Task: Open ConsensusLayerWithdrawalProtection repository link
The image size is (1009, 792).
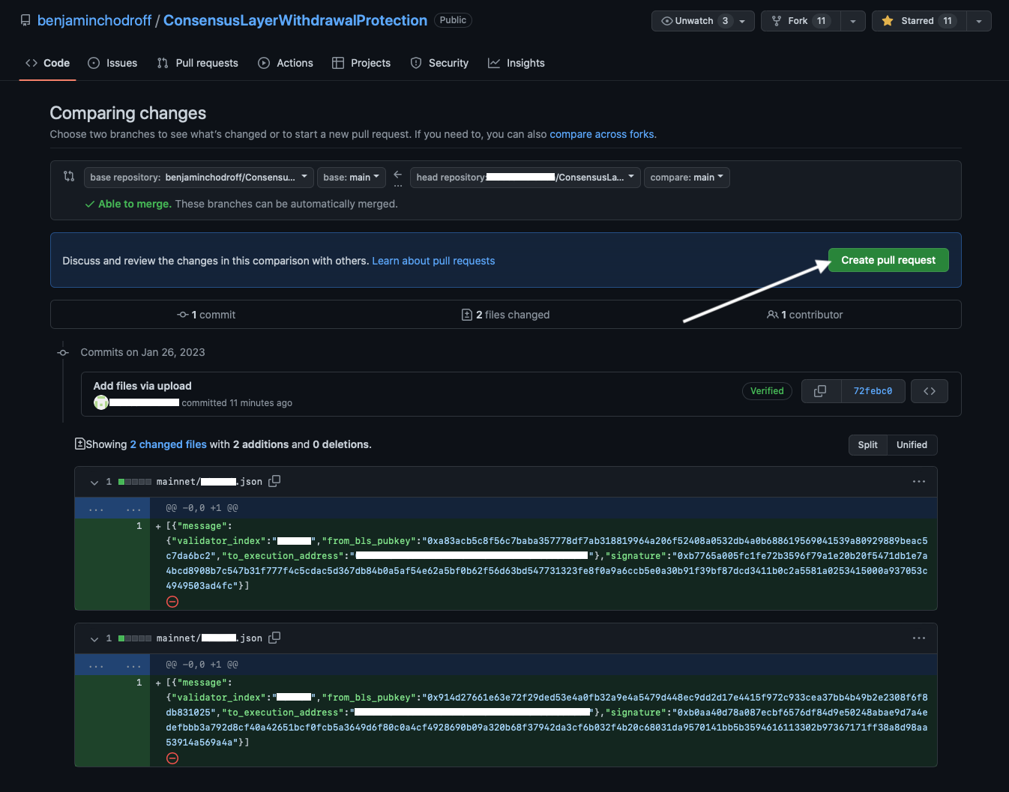Action: [x=295, y=20]
